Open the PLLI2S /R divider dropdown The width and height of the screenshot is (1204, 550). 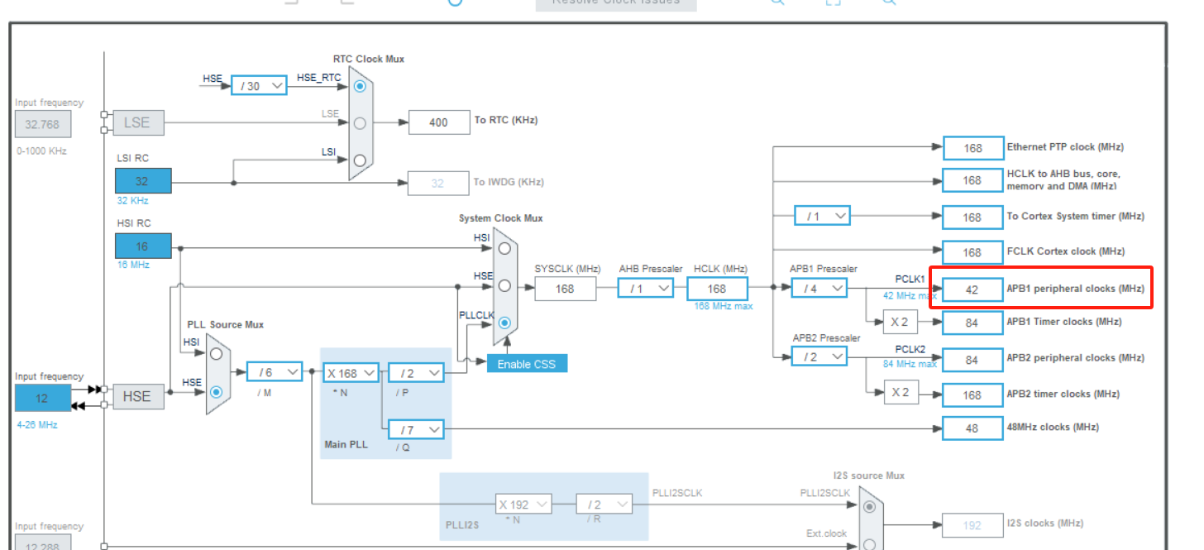[x=604, y=504]
